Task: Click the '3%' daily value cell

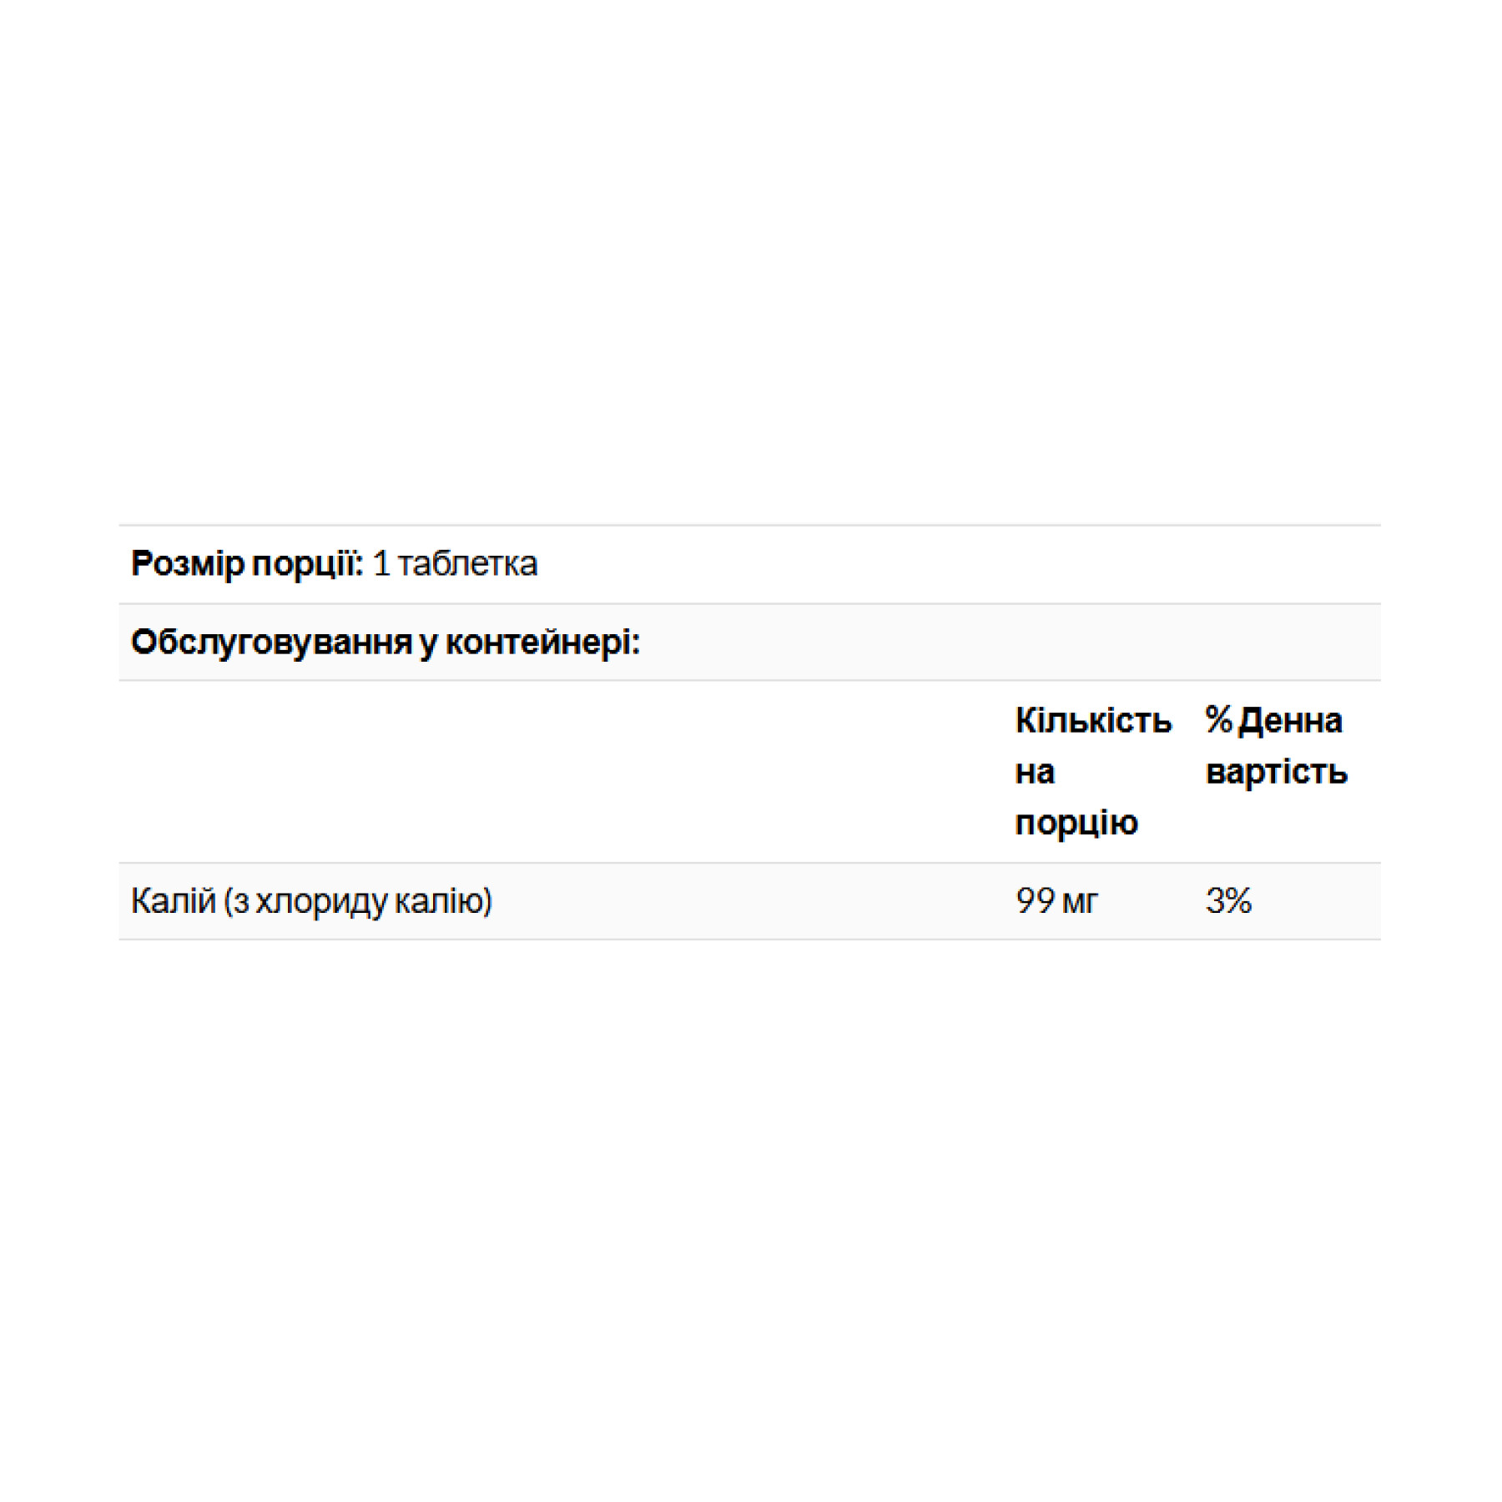Action: [x=1228, y=901]
